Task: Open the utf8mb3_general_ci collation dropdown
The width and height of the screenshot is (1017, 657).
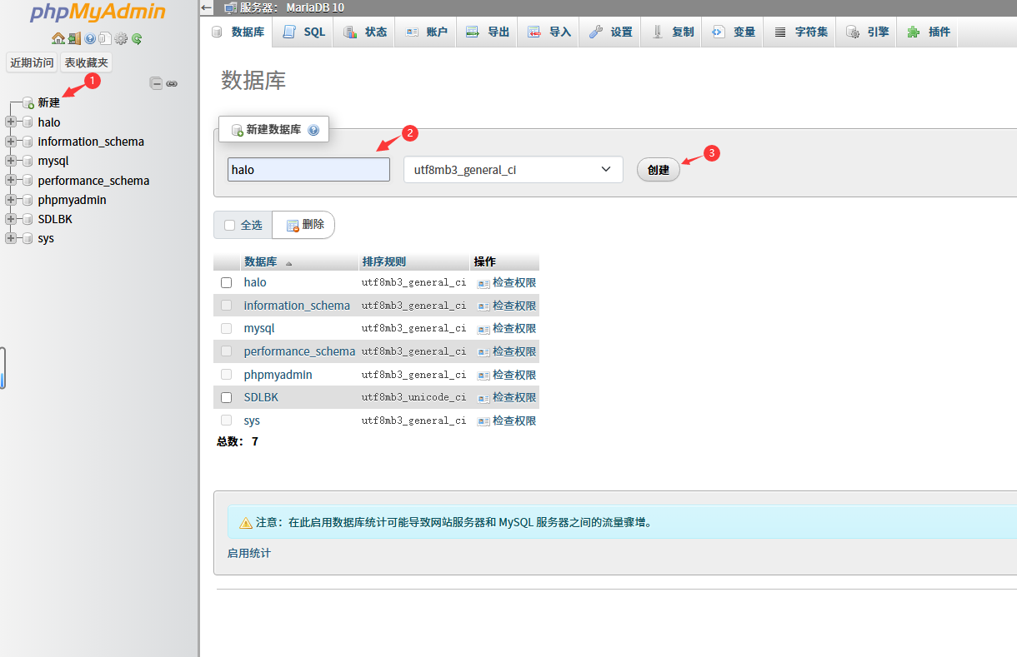Action: tap(513, 169)
